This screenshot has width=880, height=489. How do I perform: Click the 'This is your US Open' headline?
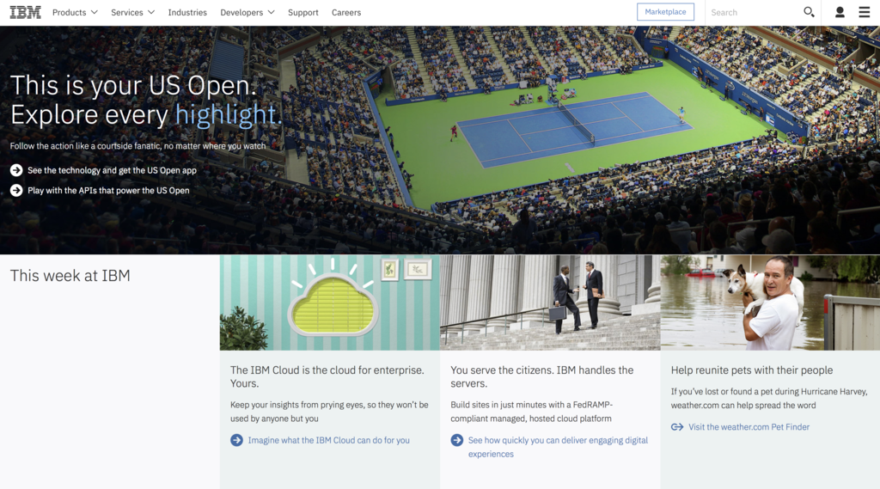click(x=133, y=85)
